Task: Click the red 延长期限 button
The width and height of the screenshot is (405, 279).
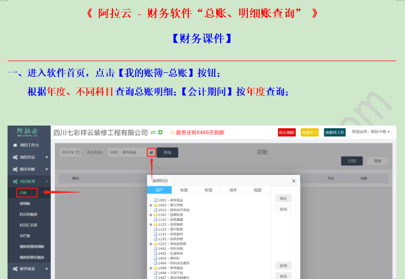Action: [287, 133]
